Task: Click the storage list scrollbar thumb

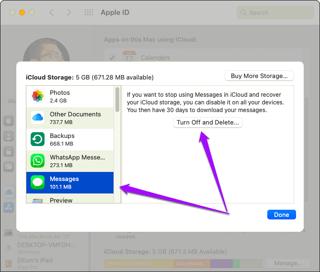Action: coord(117,100)
